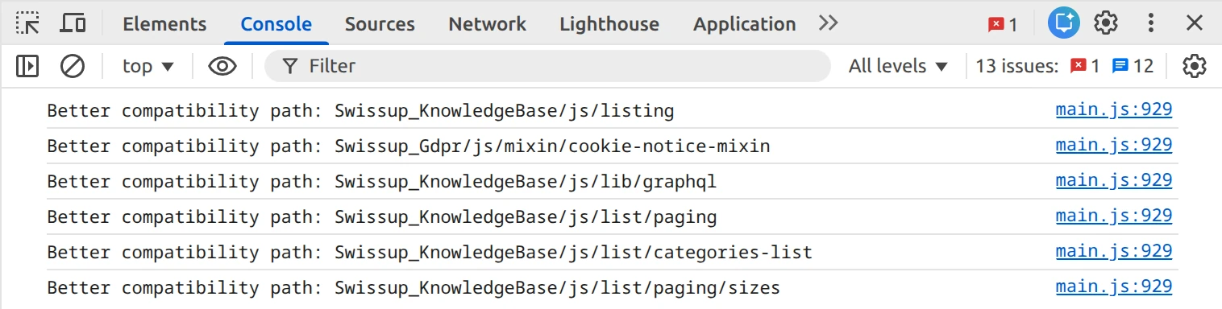The height and width of the screenshot is (309, 1222).
Task: Open main.js:929 link for paging/sizes row
Action: 1113,287
